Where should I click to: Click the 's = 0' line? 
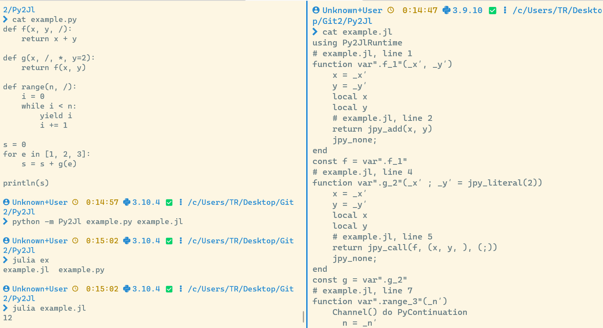(15, 145)
